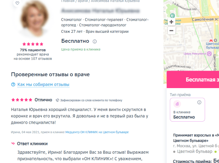Click the phone icon by Зафиксирован со слов клиента
The height and width of the screenshot is (163, 219).
point(58,100)
